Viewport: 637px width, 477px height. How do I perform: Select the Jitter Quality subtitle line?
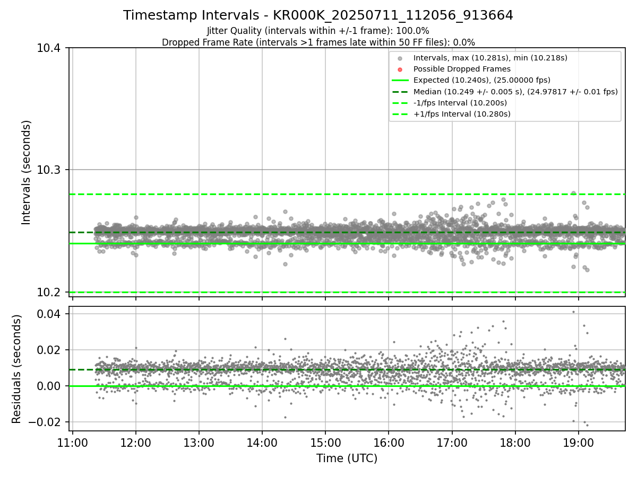point(318,31)
